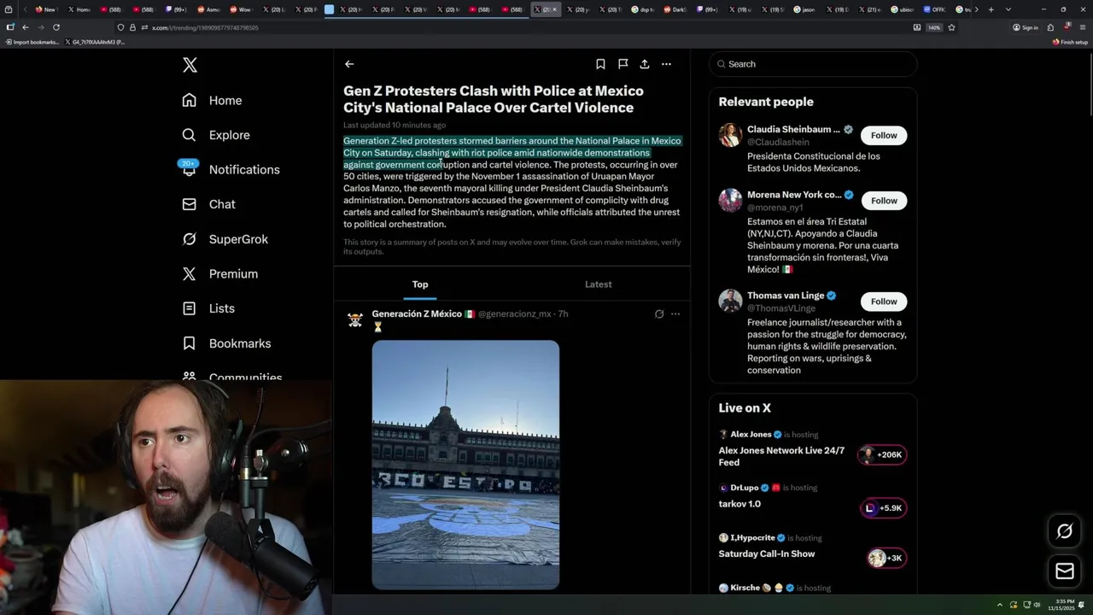Click the +206K listeners badge
The width and height of the screenshot is (1093, 615).
click(883, 455)
